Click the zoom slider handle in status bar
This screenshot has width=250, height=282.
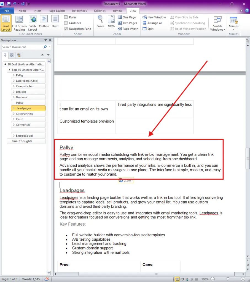coord(228,279)
